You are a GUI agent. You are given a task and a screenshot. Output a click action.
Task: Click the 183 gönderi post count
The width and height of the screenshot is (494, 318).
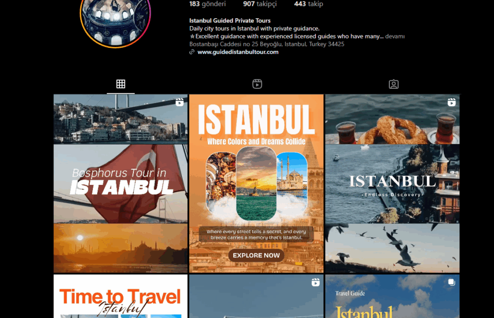[x=207, y=4]
